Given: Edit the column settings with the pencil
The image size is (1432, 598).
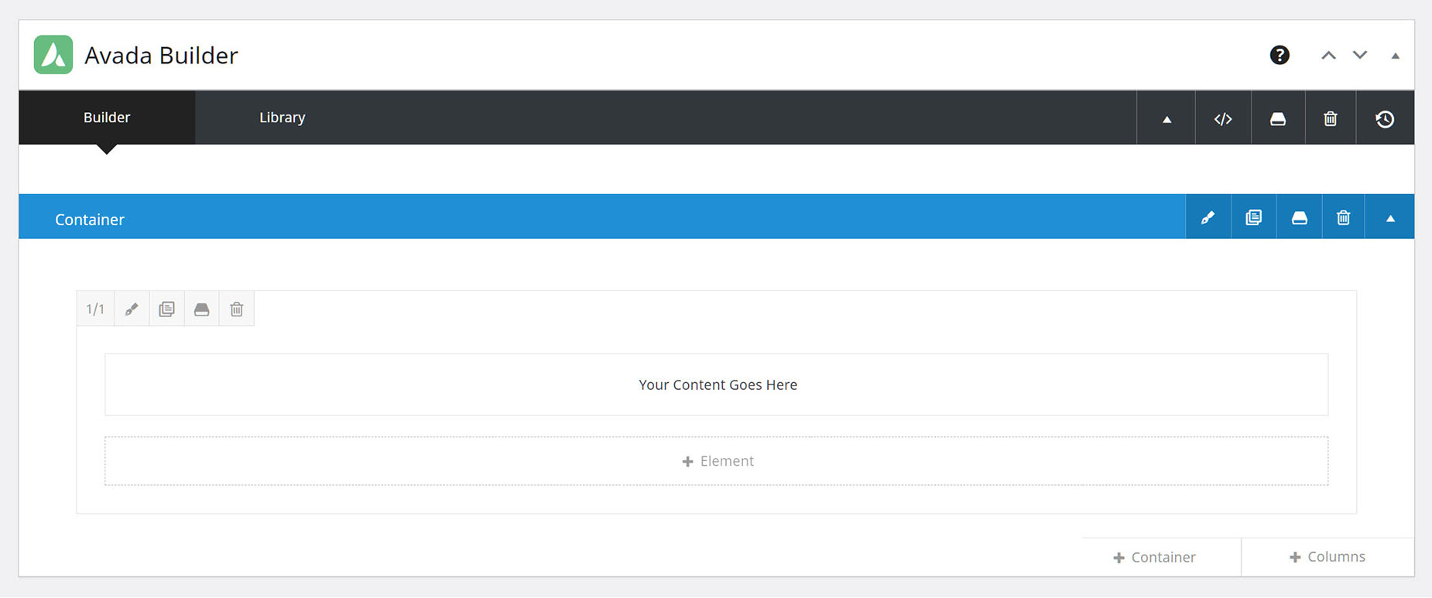Looking at the screenshot, I should 132,309.
